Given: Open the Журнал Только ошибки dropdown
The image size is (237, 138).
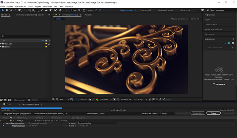Looking at the screenshot, I should click(97, 123).
